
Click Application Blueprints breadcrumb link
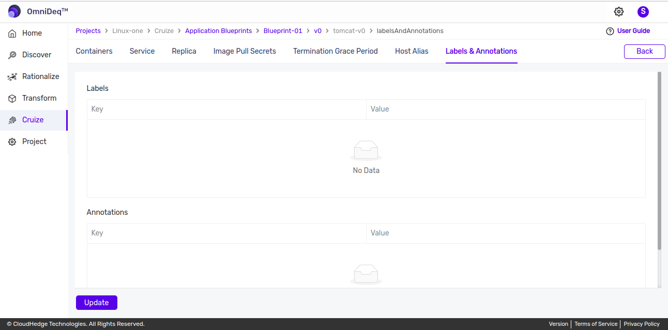(x=219, y=31)
